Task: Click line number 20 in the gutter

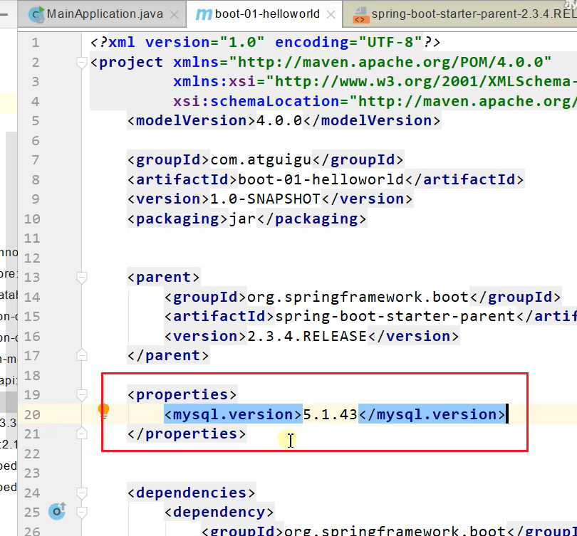Action: click(x=32, y=414)
